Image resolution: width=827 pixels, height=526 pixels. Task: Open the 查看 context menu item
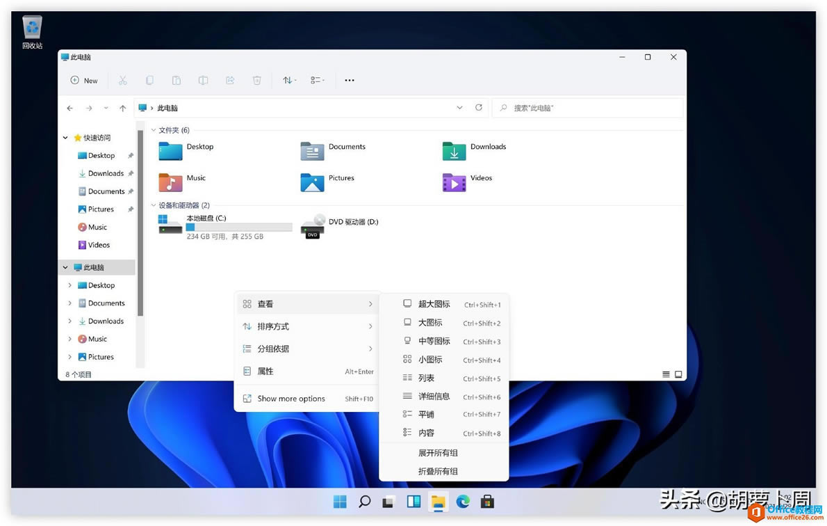point(307,304)
